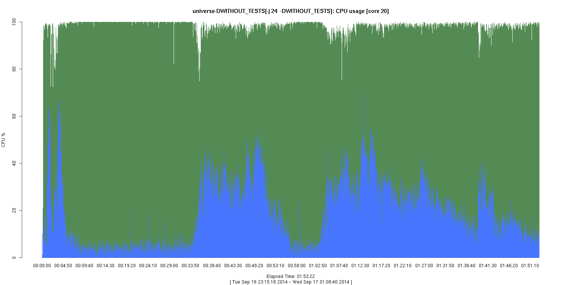Screen dimensions: 571x285
Task: Click x-axis time label 01:22:10
Action: tap(403, 266)
